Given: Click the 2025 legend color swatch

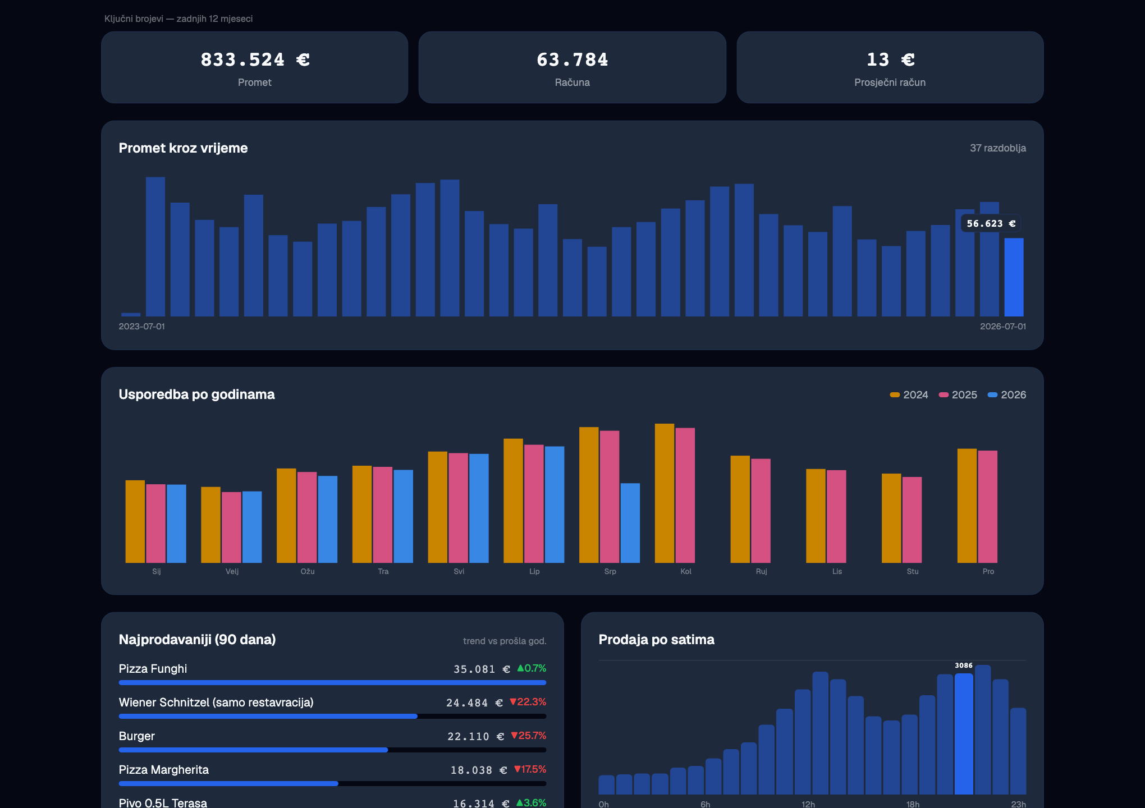Looking at the screenshot, I should pyautogui.click(x=944, y=395).
